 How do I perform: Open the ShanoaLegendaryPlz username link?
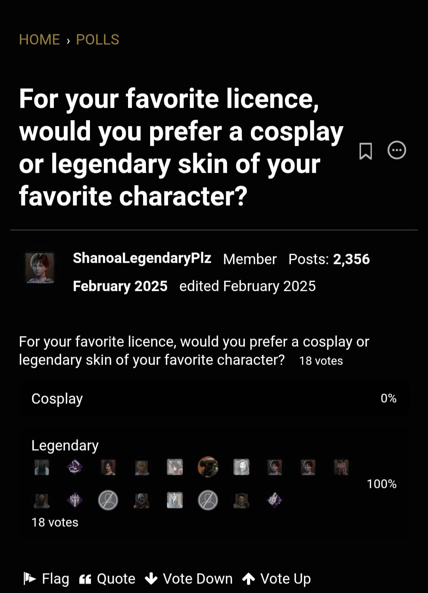tap(142, 258)
